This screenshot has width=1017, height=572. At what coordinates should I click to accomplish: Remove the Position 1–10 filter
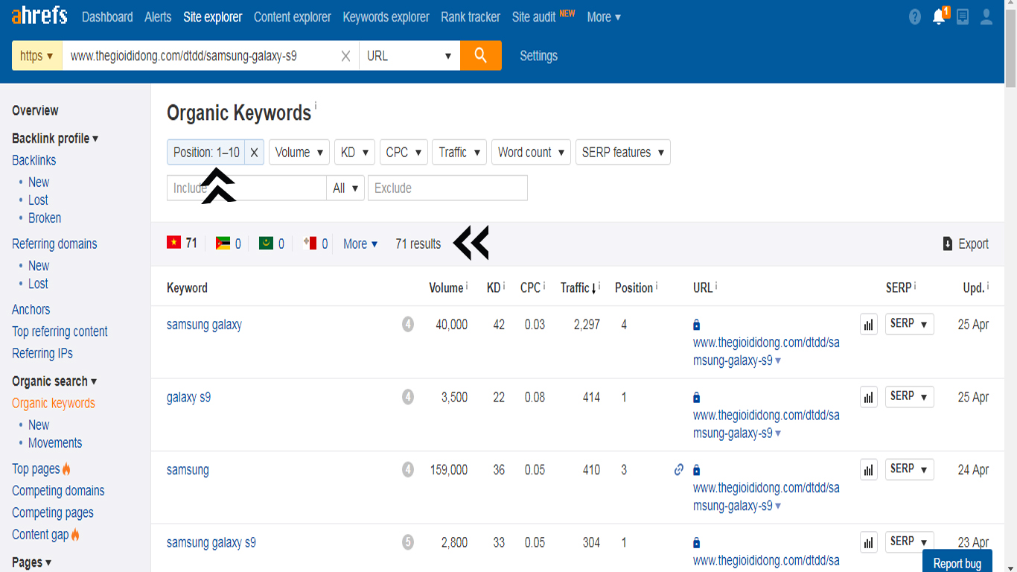[x=254, y=152]
